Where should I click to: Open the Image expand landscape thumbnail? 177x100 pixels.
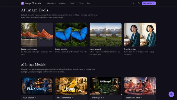pyautogui.click(x=106, y=35)
